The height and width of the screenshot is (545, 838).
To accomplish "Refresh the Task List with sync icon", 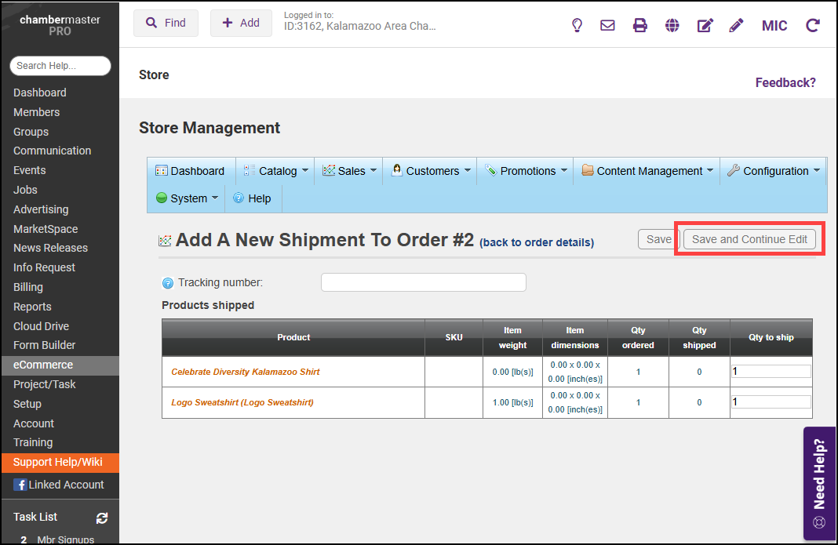I will (102, 518).
